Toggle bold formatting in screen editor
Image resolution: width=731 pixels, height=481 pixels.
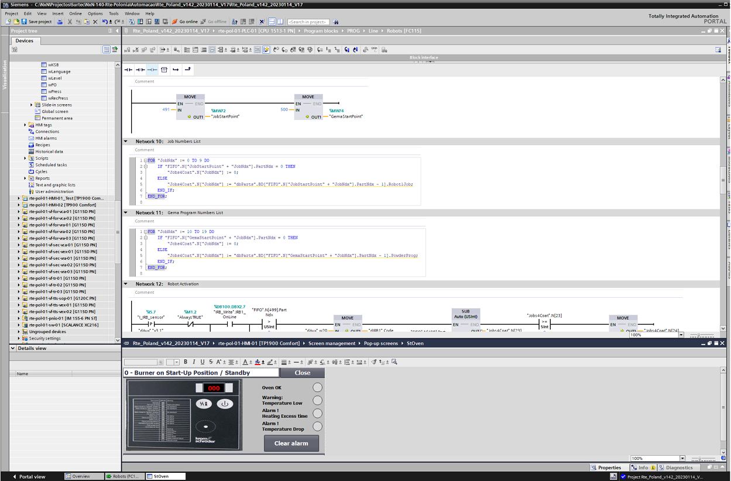[186, 362]
